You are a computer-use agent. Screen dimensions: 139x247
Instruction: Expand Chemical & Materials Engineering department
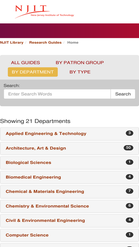(x=69, y=192)
